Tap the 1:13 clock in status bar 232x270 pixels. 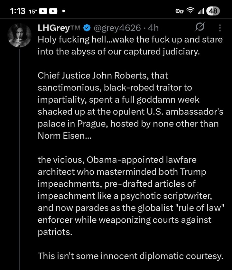tap(17, 11)
